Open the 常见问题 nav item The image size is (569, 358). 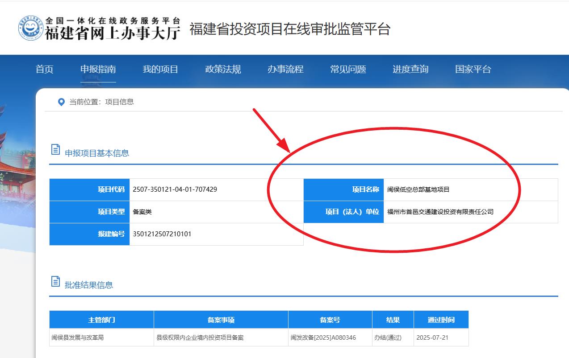[348, 69]
